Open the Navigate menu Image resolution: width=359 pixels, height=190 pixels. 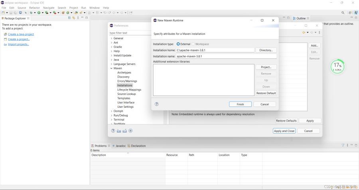coord(49,8)
